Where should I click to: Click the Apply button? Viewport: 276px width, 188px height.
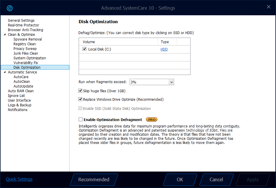pyautogui.click(x=253, y=179)
